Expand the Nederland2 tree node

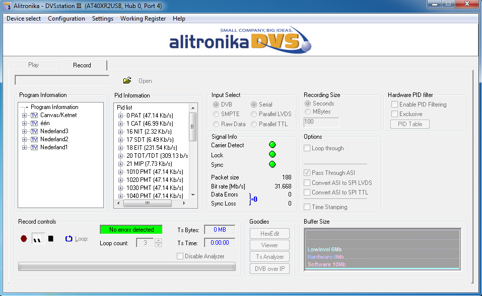point(24,139)
